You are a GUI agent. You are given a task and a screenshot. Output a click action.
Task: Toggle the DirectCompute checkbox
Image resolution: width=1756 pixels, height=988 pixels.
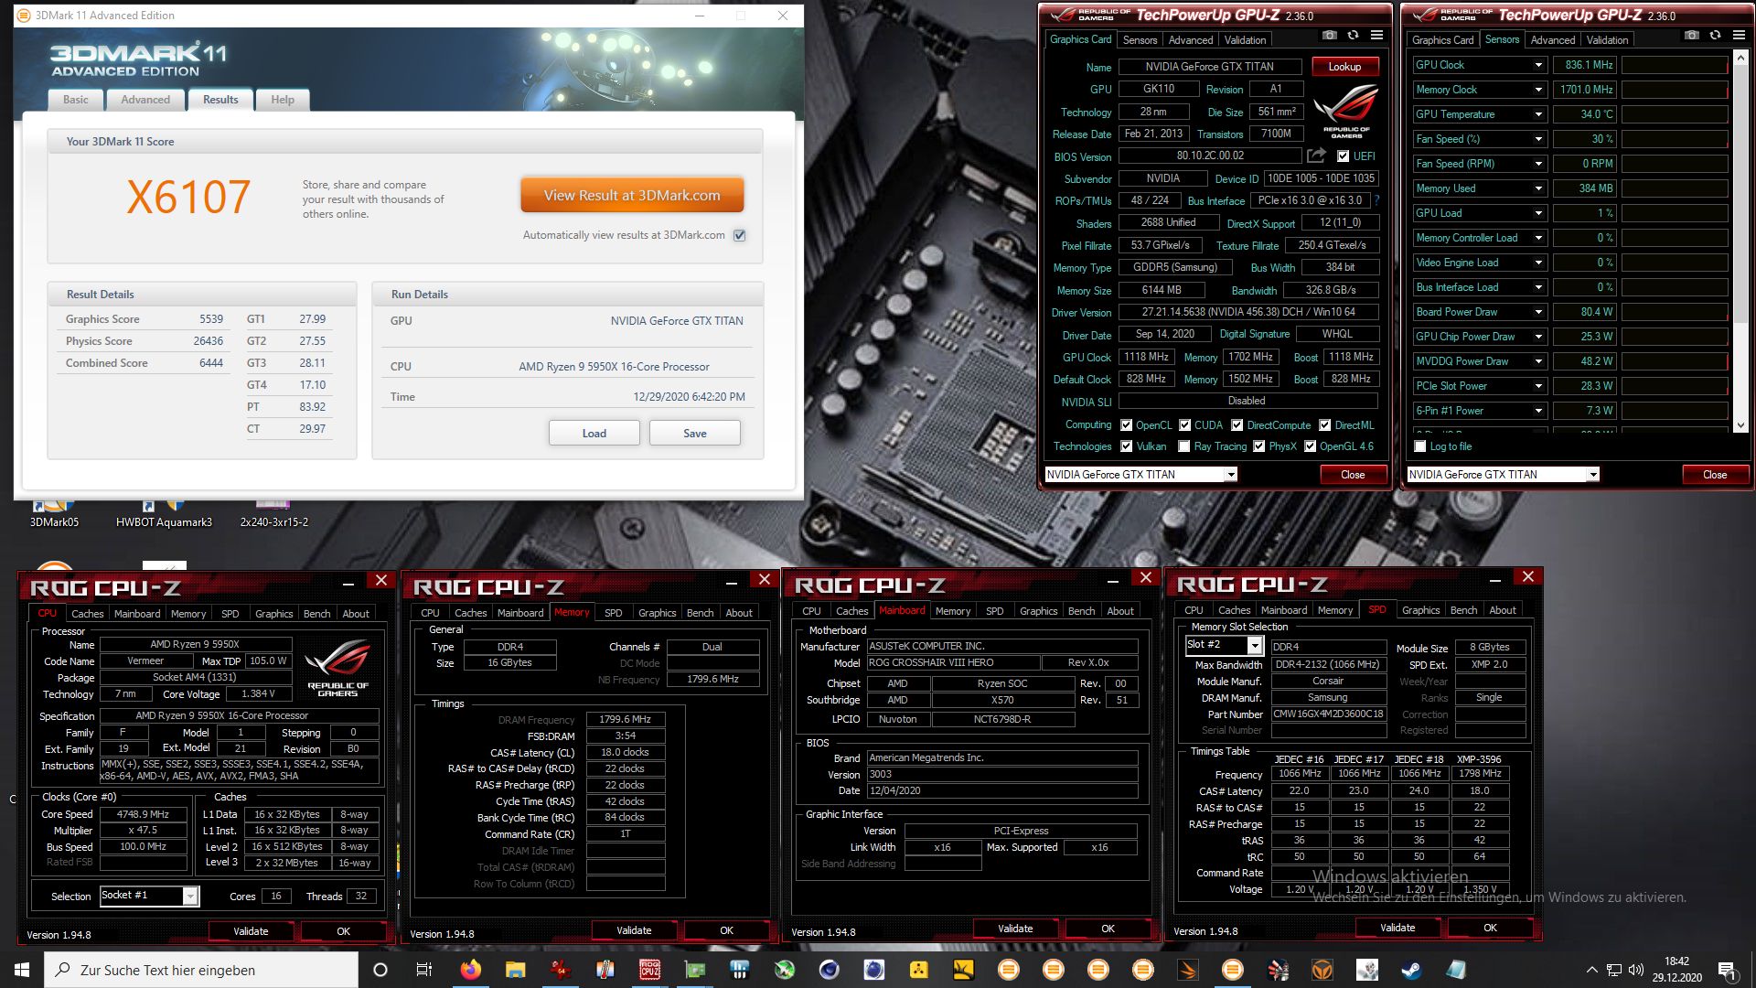[1237, 425]
